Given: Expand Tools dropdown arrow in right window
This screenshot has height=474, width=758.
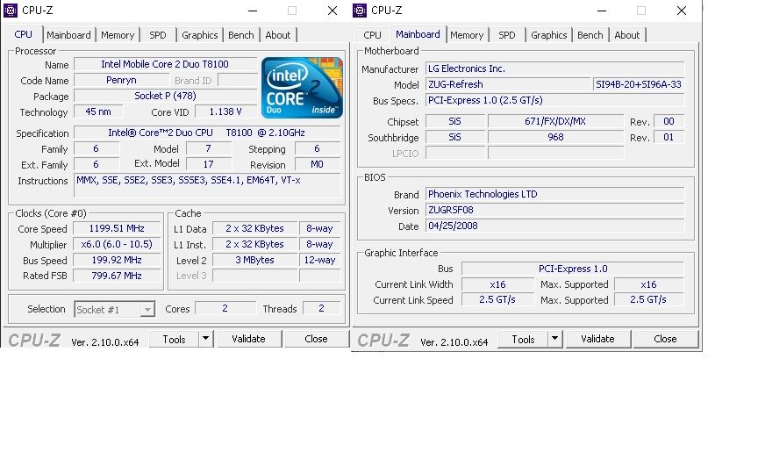Looking at the screenshot, I should pyautogui.click(x=554, y=339).
